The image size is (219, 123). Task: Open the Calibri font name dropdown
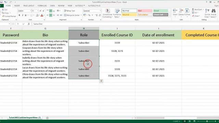(x=30, y=11)
